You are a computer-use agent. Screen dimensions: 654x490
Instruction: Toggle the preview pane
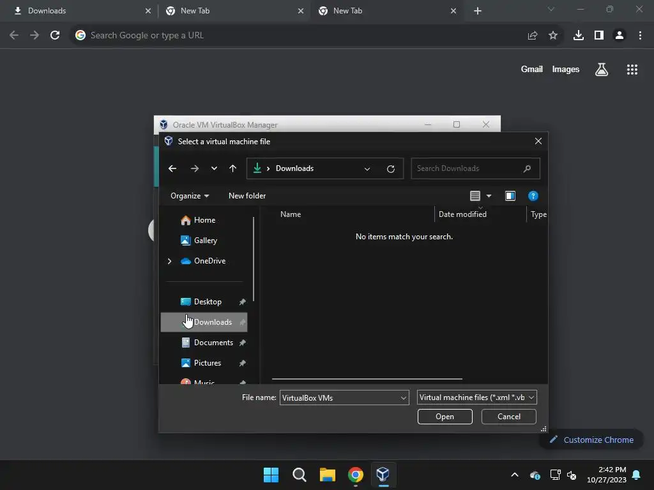[x=510, y=196]
